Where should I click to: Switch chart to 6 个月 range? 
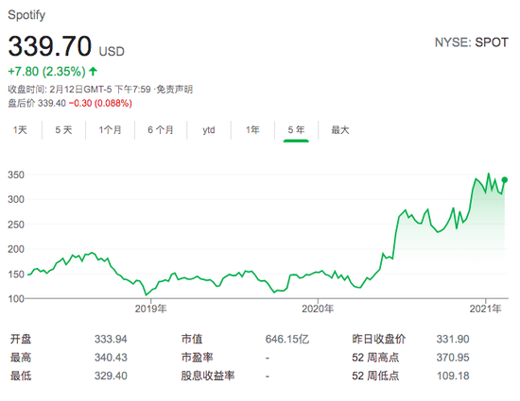click(x=161, y=130)
